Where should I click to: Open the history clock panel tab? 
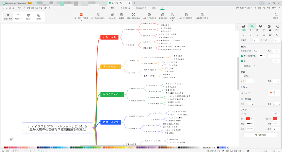click(278, 26)
